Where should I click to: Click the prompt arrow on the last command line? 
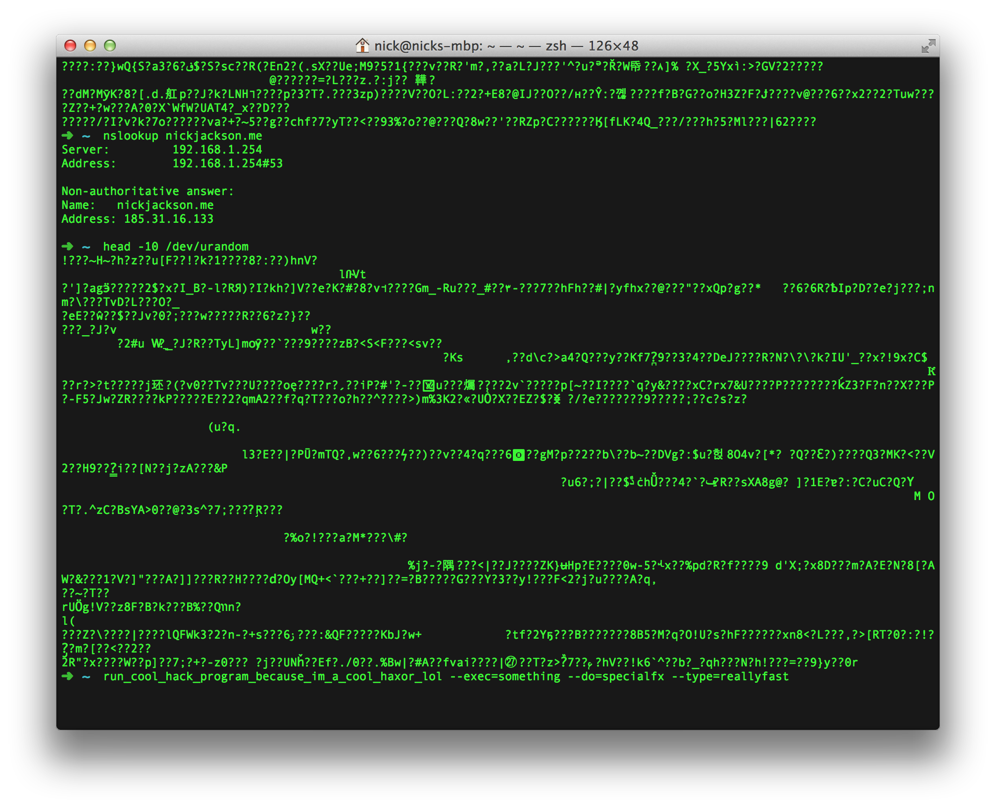[67, 676]
